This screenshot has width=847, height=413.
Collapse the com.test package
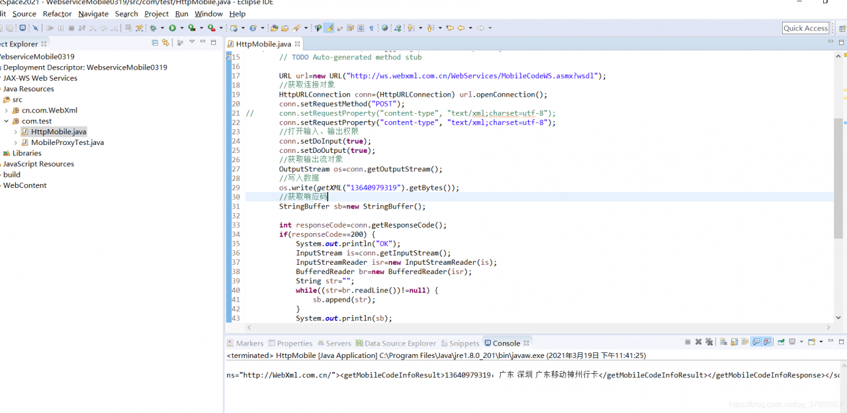coord(7,121)
